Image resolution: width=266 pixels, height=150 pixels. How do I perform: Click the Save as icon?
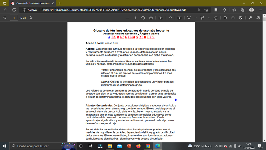pos(241,18)
